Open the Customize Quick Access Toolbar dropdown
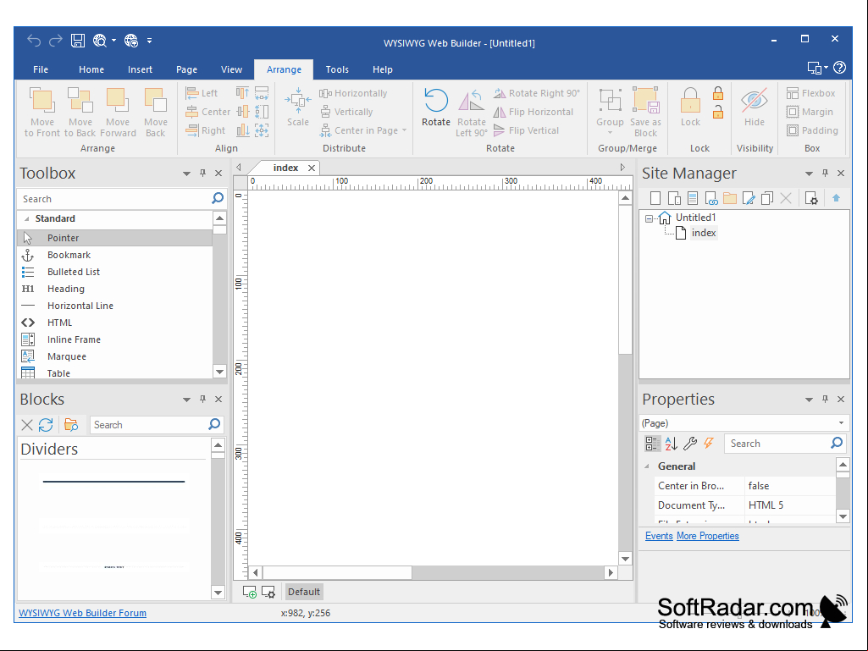868x651 pixels. pyautogui.click(x=149, y=41)
